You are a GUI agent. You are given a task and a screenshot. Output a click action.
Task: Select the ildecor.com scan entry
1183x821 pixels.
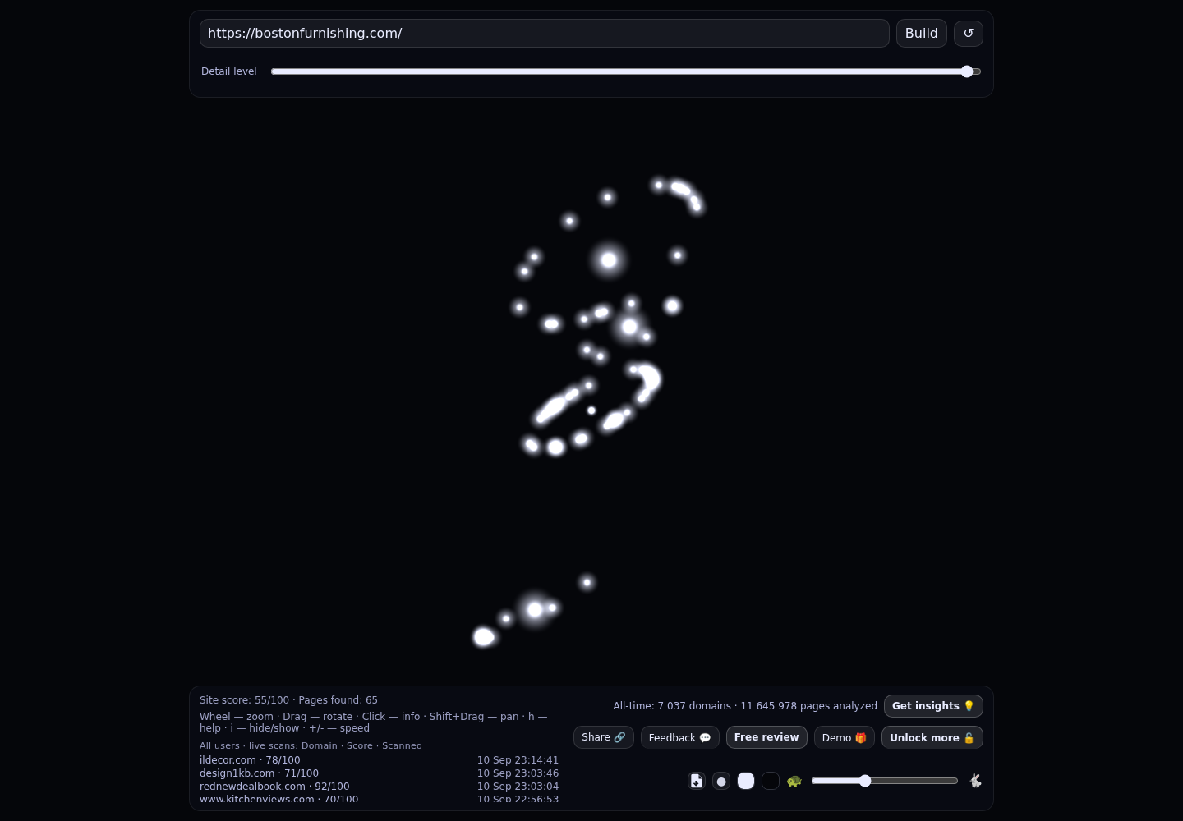pyautogui.click(x=379, y=760)
